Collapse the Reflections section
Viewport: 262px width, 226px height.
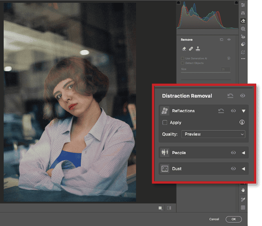(x=243, y=111)
